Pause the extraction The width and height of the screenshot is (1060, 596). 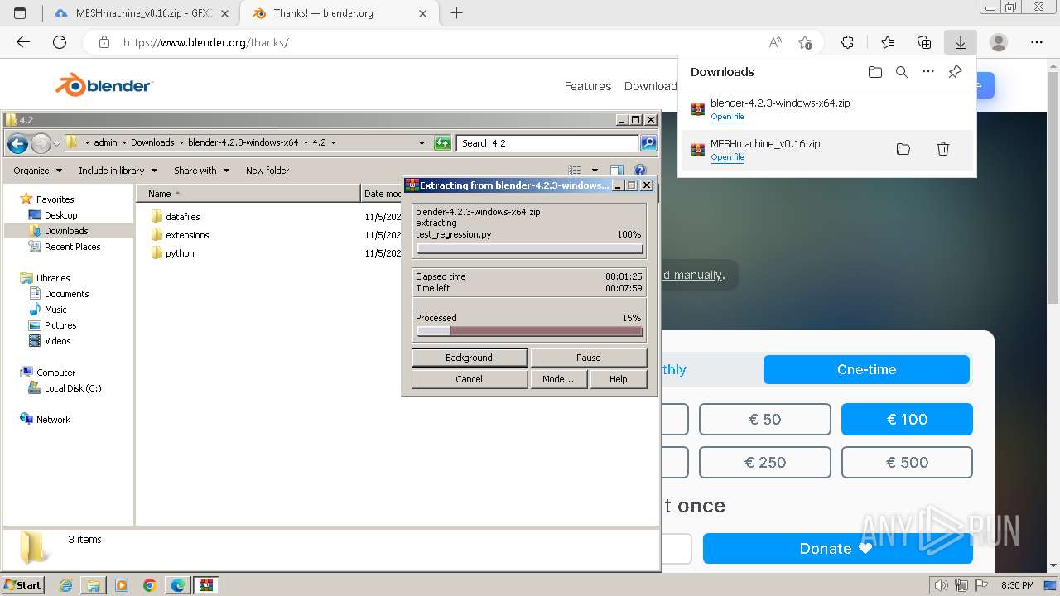[588, 358]
